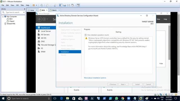Image resolution: width=180 pixels, height=101 pixels.
Task: Open Task View on the taskbar
Action: point(55,98)
